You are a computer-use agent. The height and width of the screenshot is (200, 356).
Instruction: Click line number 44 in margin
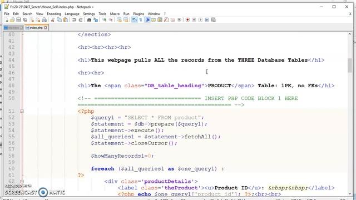point(11,60)
